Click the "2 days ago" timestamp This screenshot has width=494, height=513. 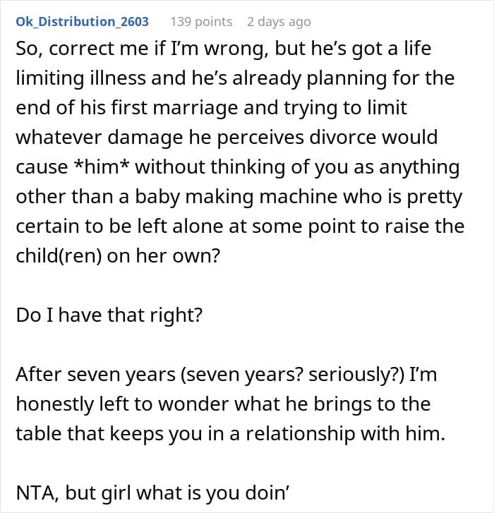pyautogui.click(x=279, y=21)
